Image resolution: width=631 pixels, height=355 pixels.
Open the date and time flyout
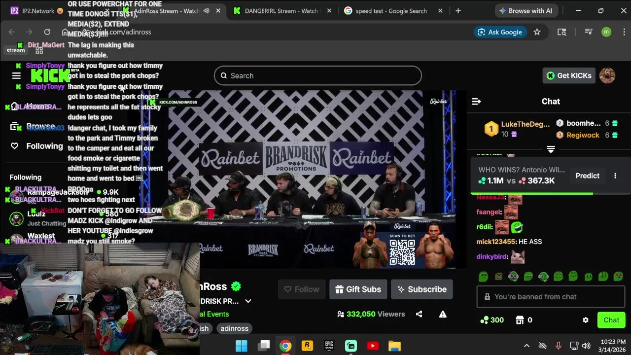pos(613,346)
